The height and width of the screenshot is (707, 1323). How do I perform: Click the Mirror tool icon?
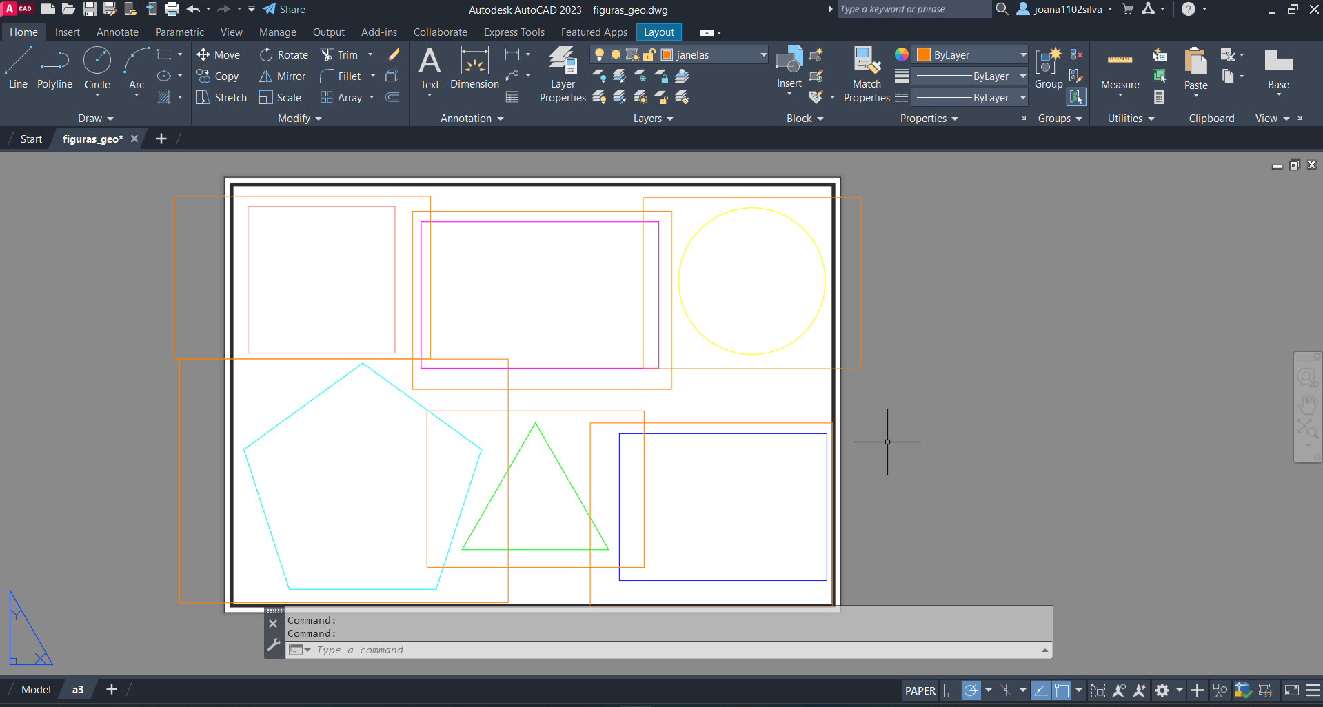265,76
